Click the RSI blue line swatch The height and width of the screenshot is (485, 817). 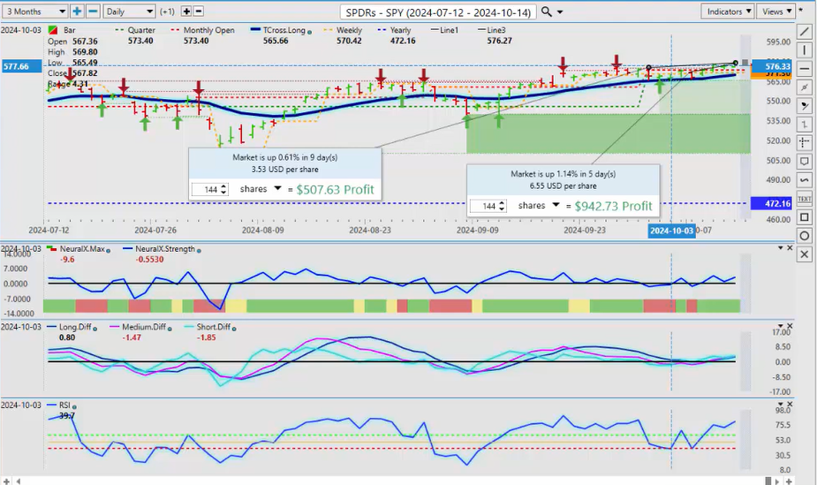tap(51, 405)
